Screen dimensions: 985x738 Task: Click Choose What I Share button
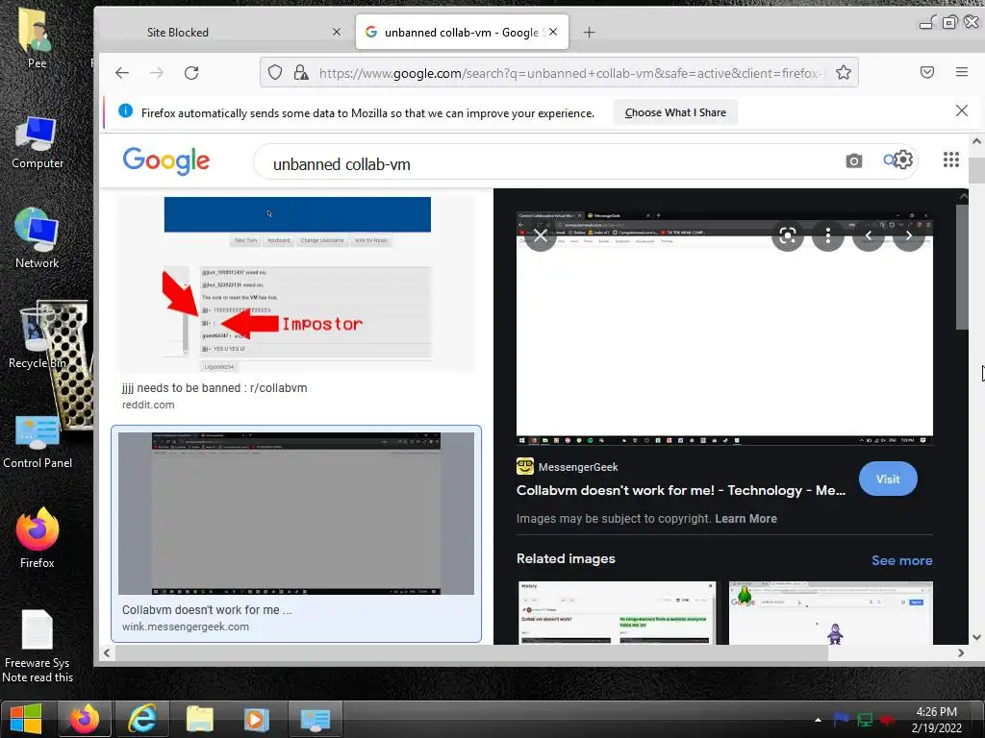tap(675, 113)
